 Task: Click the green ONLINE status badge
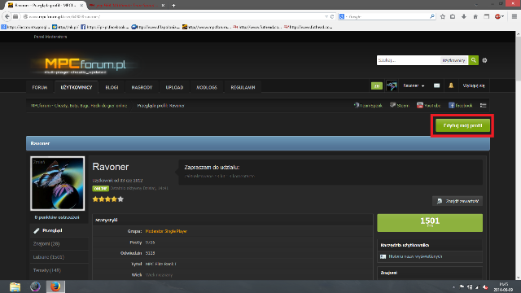100,188
